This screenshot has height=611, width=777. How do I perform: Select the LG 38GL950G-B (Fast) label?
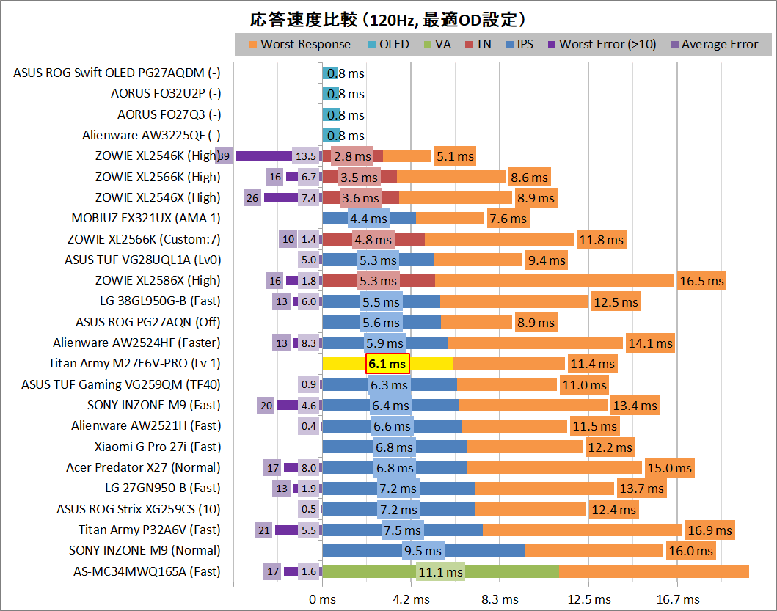point(160,301)
